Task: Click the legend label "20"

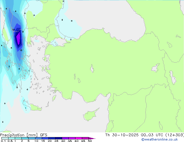Action: coord(50,141)
